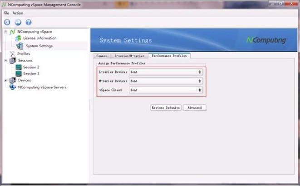Collapse the NComputing vSpace root node
This screenshot has width=300, height=186.
tap(6, 32)
